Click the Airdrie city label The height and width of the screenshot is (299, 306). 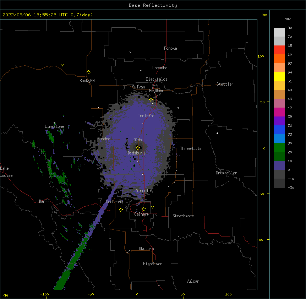click(143, 191)
